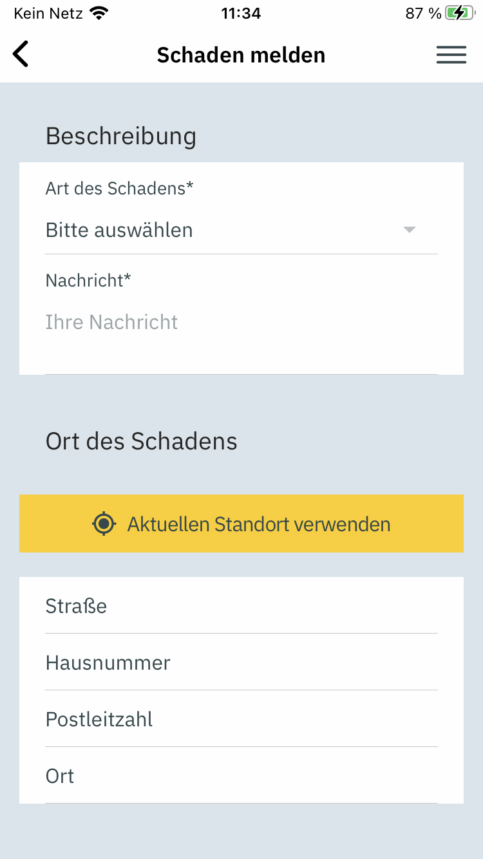Click the dropdown arrow next to Bitte auswählen
The image size is (483, 859).
410,230
